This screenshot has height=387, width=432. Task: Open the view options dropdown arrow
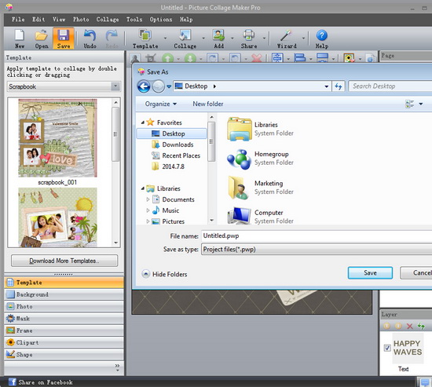click(421, 104)
